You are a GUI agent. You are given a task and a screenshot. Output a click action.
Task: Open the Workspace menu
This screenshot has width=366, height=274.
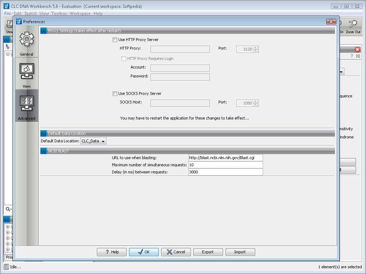(x=80, y=14)
